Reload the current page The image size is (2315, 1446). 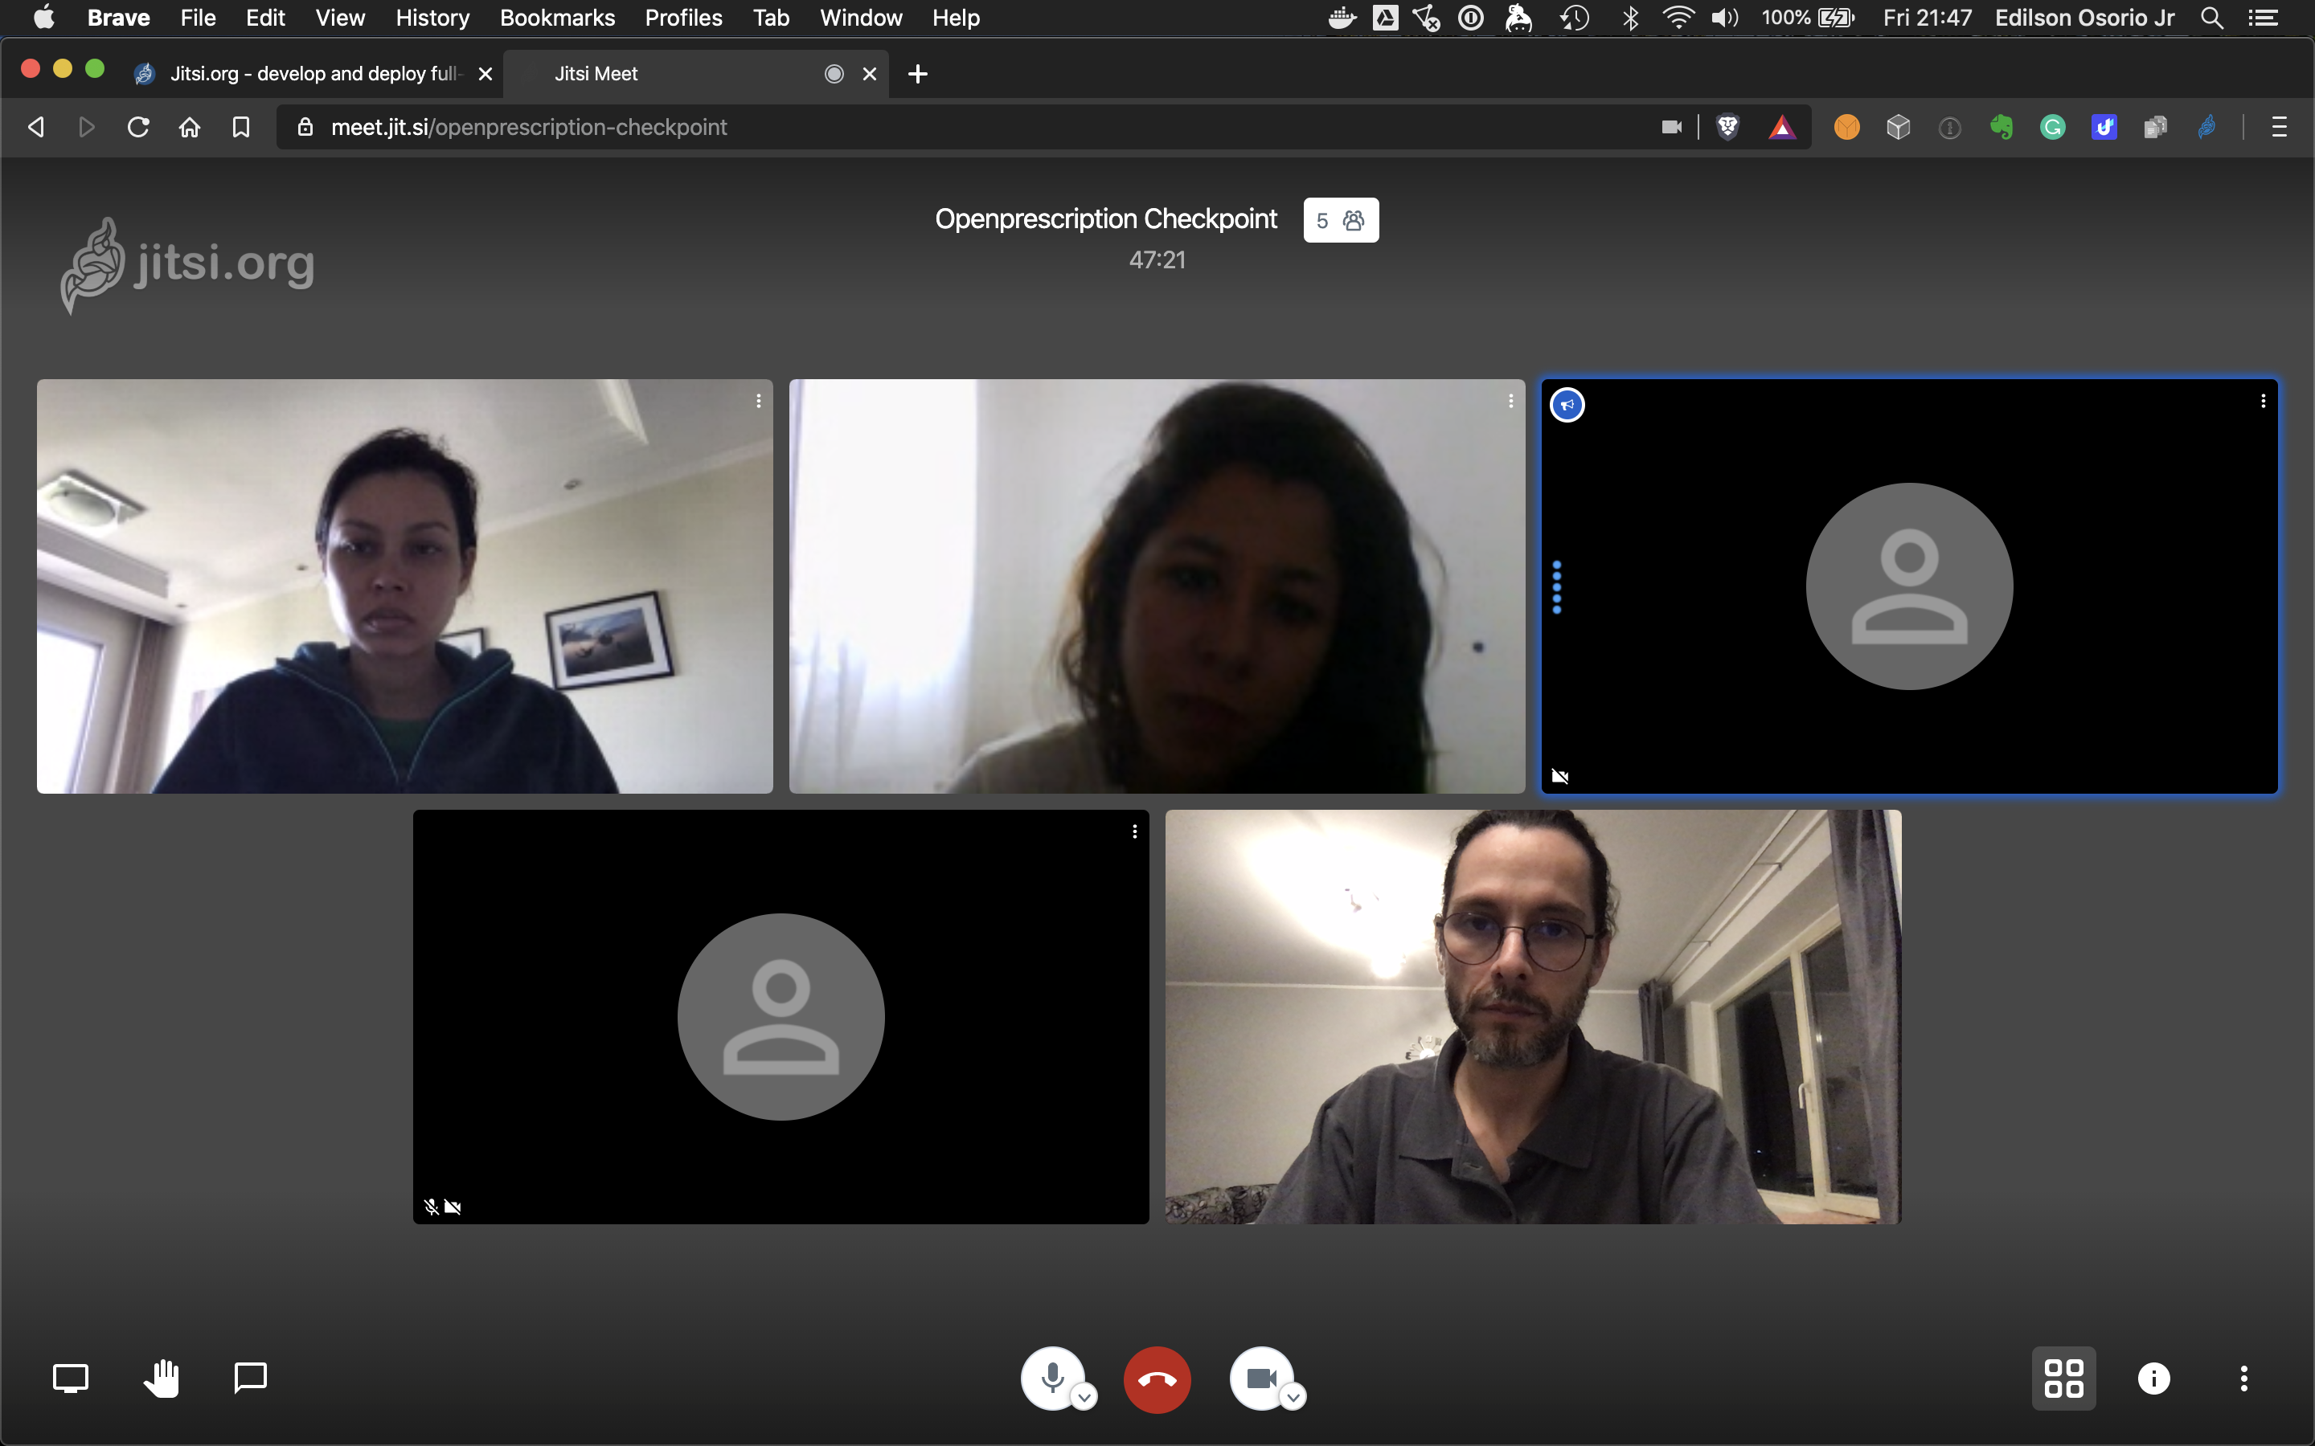click(x=137, y=127)
